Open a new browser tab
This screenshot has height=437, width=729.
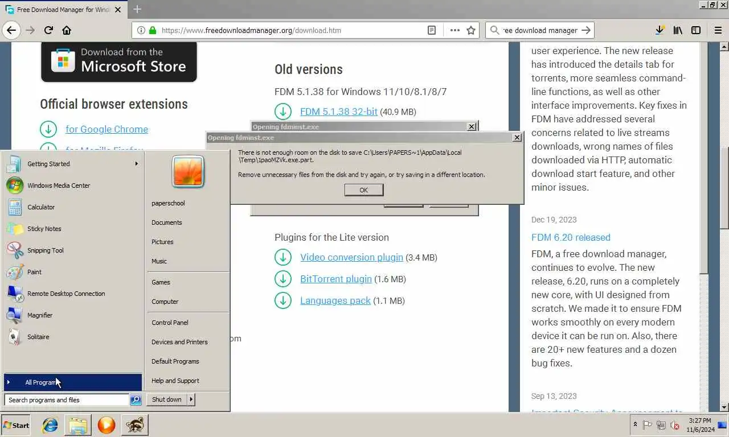tap(137, 9)
